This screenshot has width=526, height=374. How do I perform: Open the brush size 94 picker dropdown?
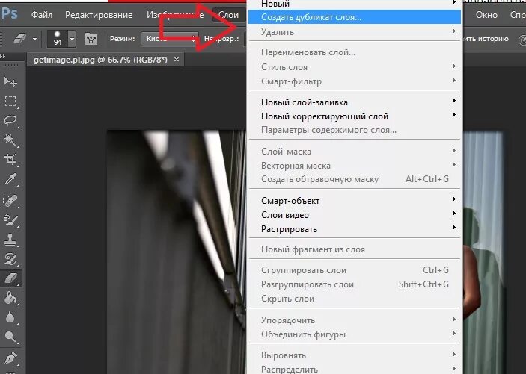[72, 39]
